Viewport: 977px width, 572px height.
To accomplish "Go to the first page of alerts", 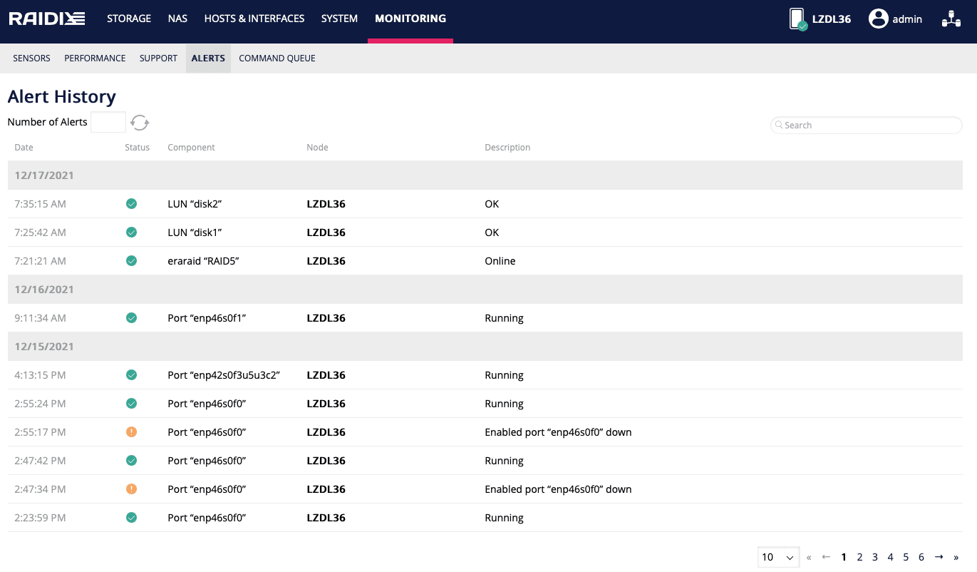I will click(809, 558).
